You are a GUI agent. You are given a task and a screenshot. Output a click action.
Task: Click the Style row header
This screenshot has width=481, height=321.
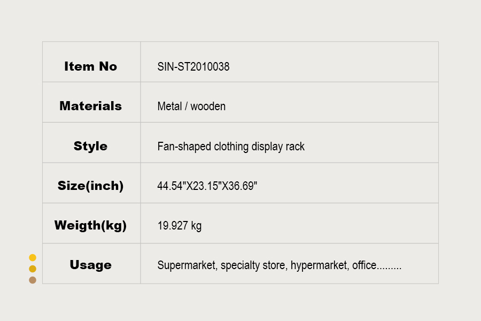coord(90,146)
